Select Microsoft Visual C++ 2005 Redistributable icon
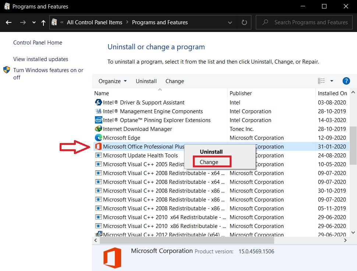This screenshot has height=271, width=357. click(x=98, y=164)
